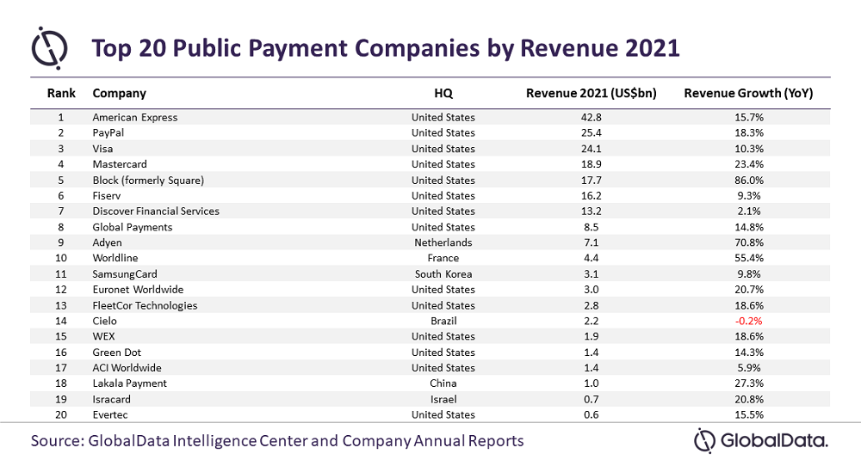Screen dimensions: 861x460
Task: Click the revenue value 8.5
Action: pyautogui.click(x=592, y=227)
